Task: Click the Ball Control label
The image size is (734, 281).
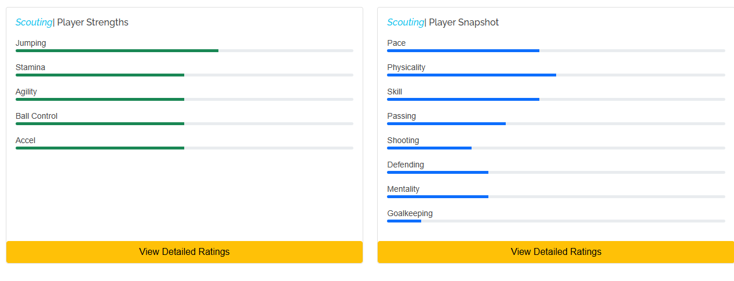Action: click(x=36, y=116)
